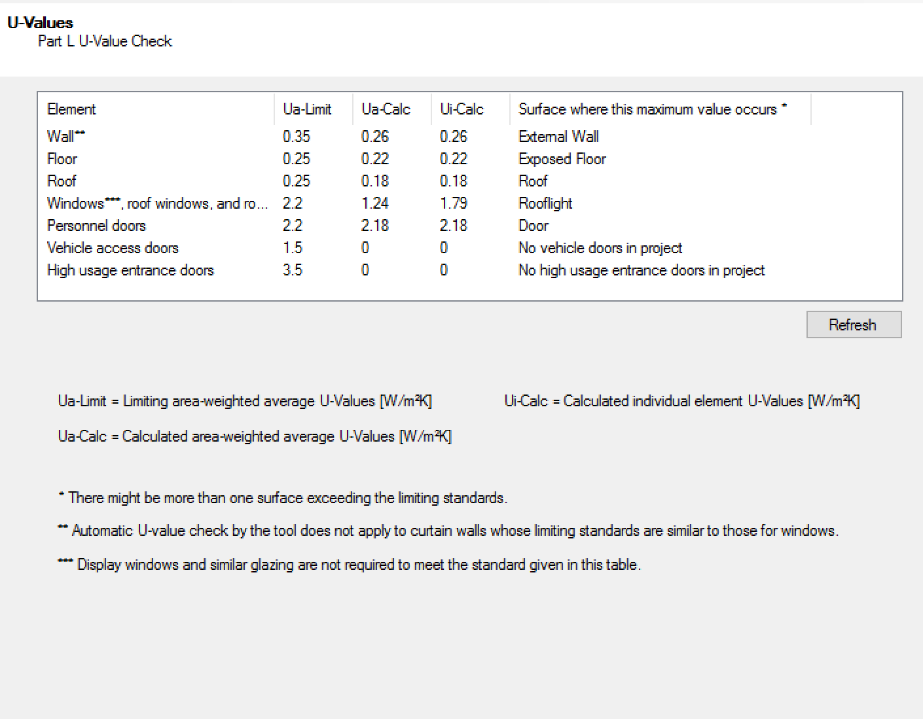The width and height of the screenshot is (923, 719).
Task: Click the Rooflight surface cell
Action: pyautogui.click(x=545, y=203)
